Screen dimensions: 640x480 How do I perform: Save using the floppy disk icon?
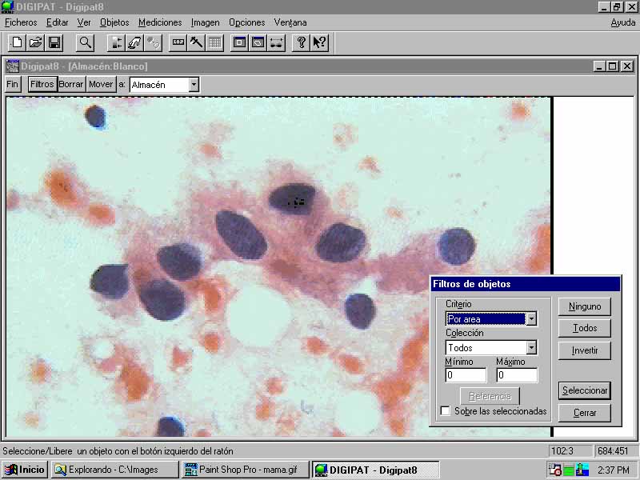coord(54,42)
